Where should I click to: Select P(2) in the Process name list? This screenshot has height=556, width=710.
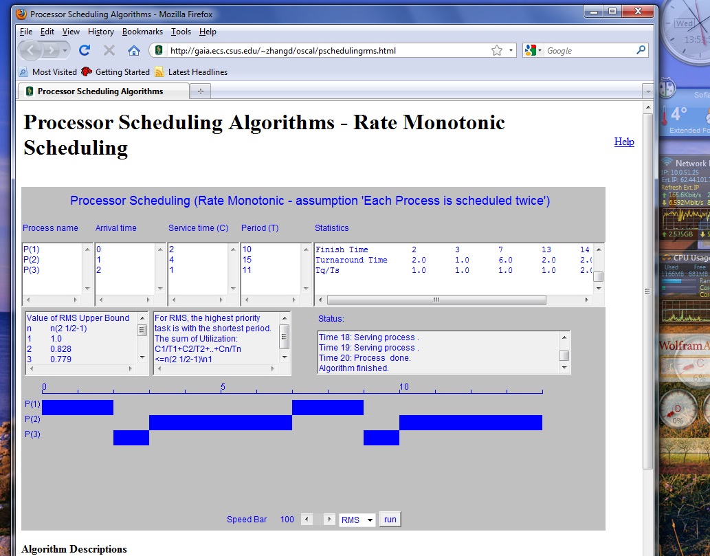31,260
